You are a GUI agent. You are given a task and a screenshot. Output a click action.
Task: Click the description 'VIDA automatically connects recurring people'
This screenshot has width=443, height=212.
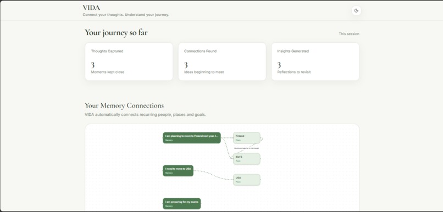(x=145, y=115)
